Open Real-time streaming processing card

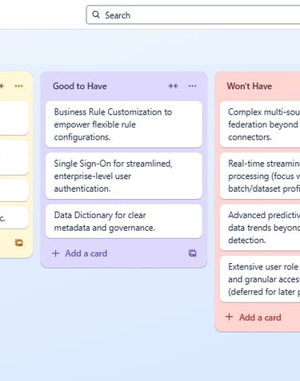pos(260,176)
